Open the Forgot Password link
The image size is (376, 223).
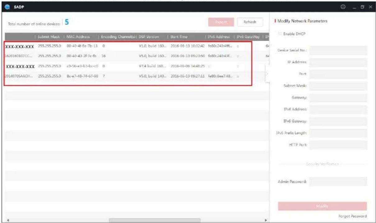click(353, 216)
